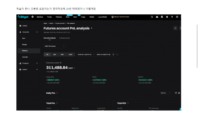Click info icon next to Total PnL
The width and height of the screenshot is (198, 117).
click(57, 103)
